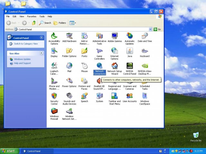Screen dimensions: 206x154
Task: Select Security Center shield icon
Action: pos(54,96)
